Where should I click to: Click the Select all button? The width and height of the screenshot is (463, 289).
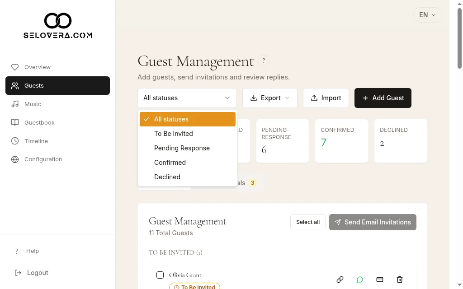[x=307, y=222]
